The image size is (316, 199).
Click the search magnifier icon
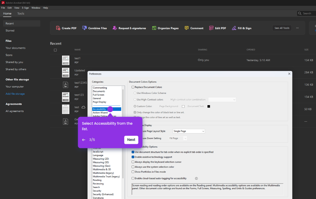click(x=300, y=13)
